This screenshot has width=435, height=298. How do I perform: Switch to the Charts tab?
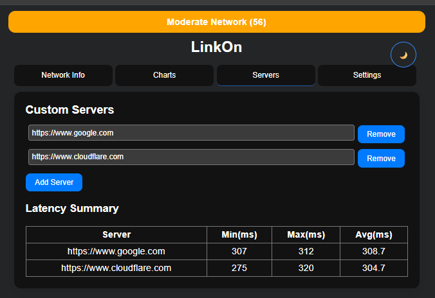click(x=164, y=75)
